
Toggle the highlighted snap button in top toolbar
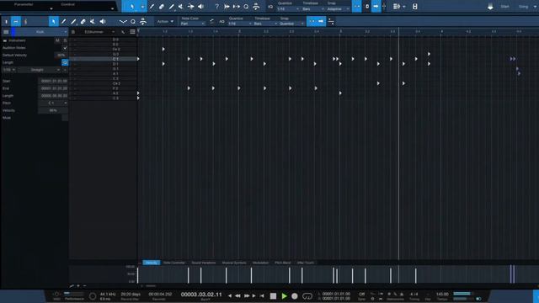coord(356,6)
